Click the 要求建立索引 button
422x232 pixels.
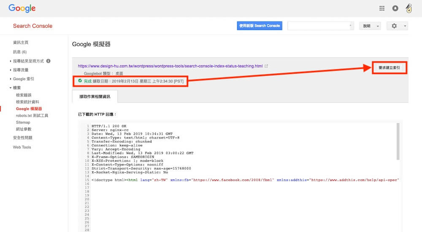[x=389, y=67]
